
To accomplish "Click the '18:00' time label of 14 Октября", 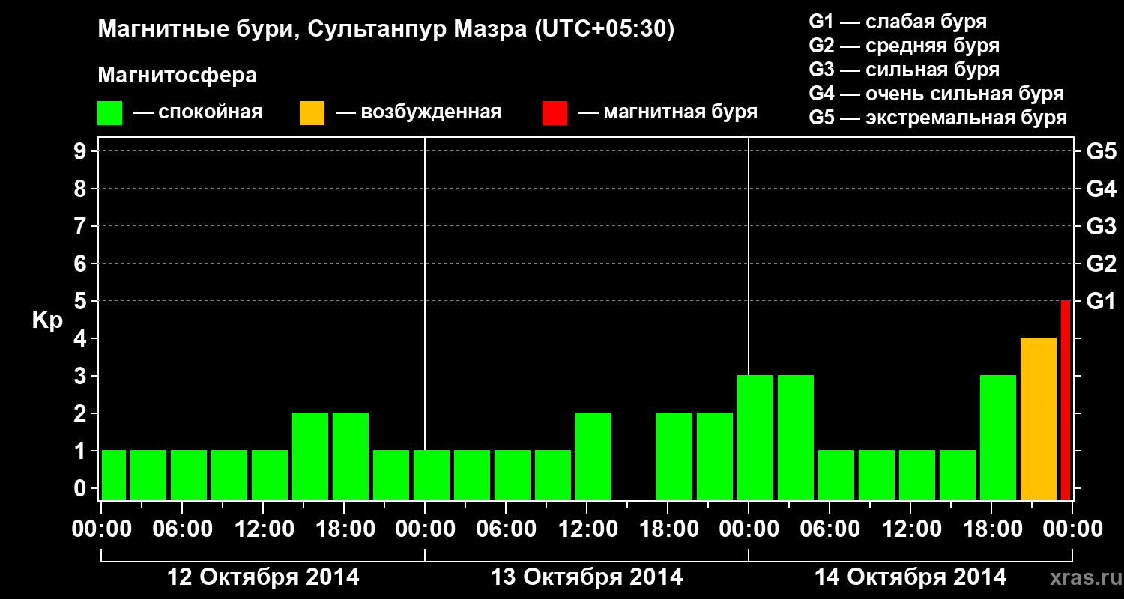I will 991,529.
